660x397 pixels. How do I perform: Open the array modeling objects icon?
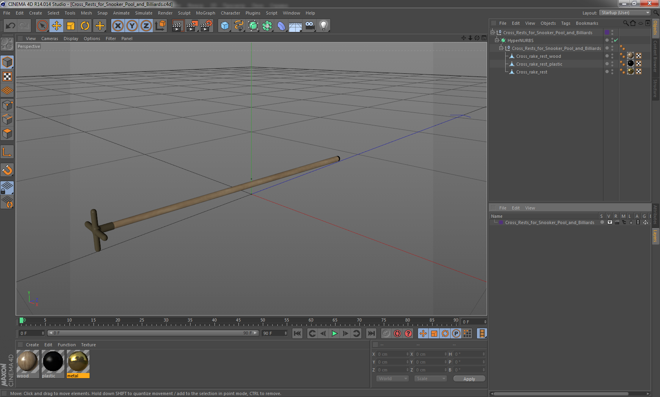point(268,26)
